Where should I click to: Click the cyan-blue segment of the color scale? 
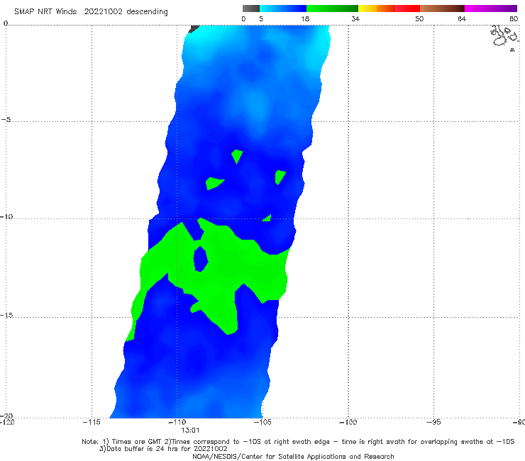click(x=283, y=9)
